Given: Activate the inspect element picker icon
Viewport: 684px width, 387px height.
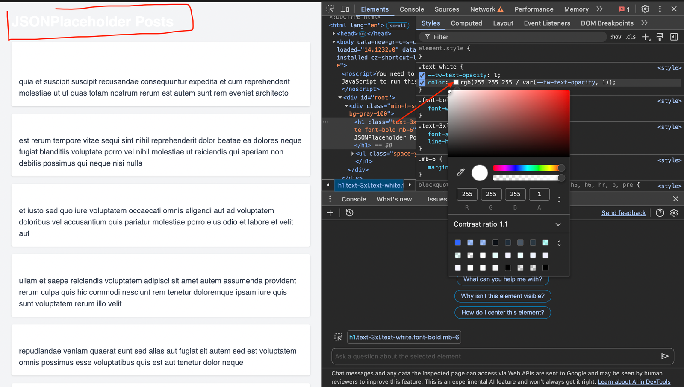Looking at the screenshot, I should click(330, 9).
